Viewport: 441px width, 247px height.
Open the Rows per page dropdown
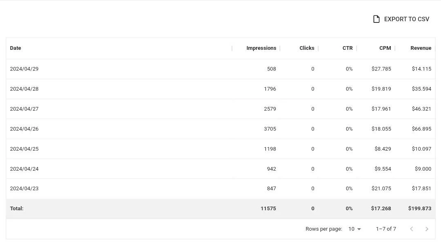point(354,229)
